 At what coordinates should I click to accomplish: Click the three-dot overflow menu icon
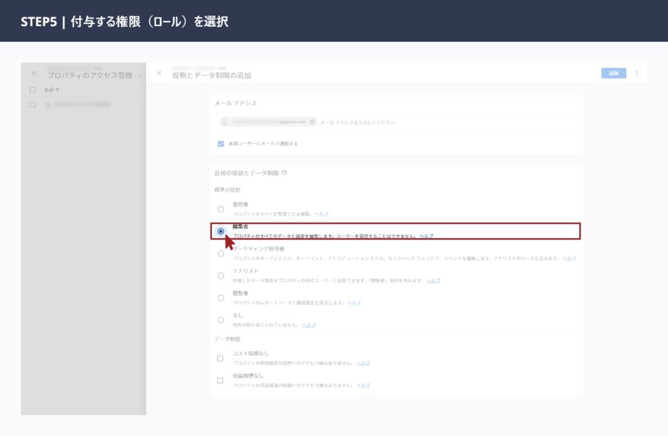(x=637, y=73)
